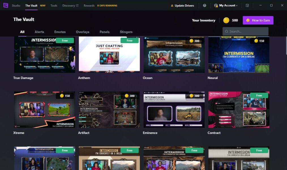Filter by the Alerts category
The width and height of the screenshot is (287, 170).
39,32
